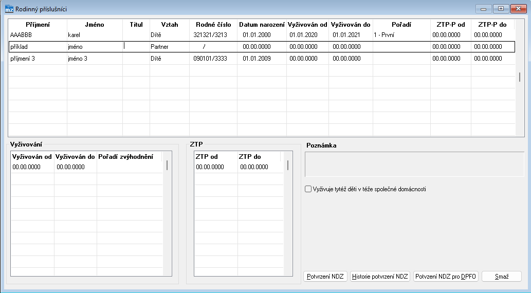Select the AAABBB surname cell
531x293 pixels.
(x=38, y=35)
